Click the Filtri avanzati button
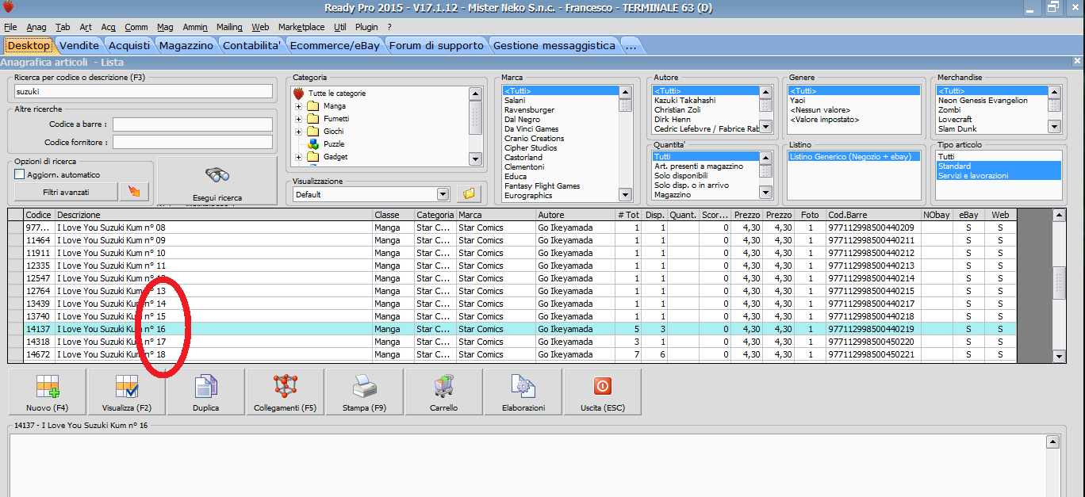Image resolution: width=1085 pixels, height=497 pixels. 66,192
